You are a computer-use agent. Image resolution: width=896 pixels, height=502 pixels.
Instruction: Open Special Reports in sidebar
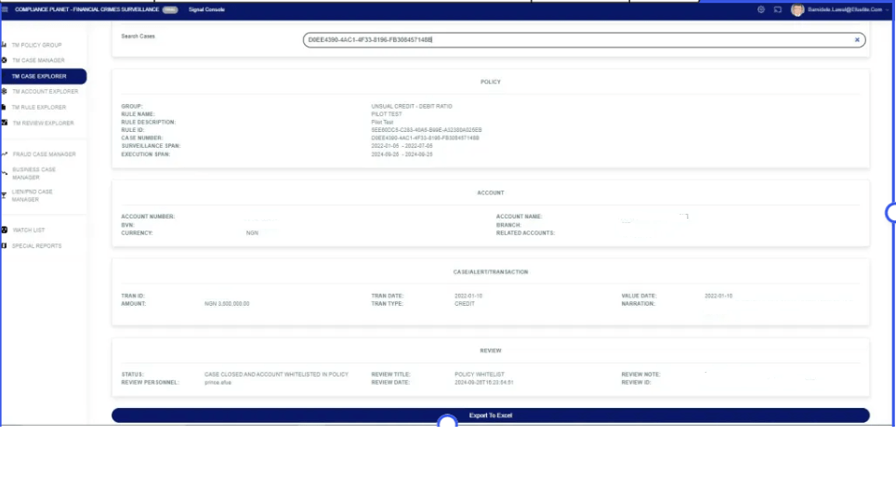37,245
